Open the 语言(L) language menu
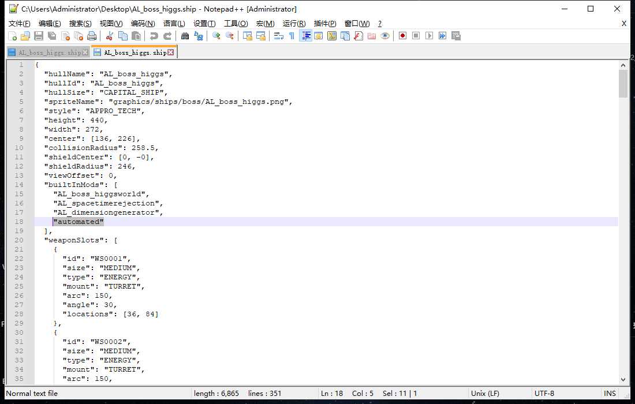 174,24
